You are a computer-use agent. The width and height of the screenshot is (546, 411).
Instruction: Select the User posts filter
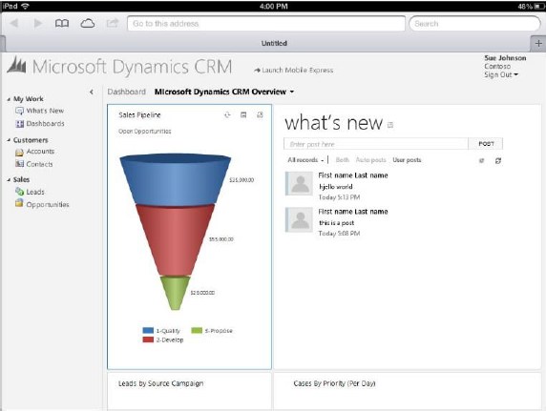pyautogui.click(x=407, y=160)
